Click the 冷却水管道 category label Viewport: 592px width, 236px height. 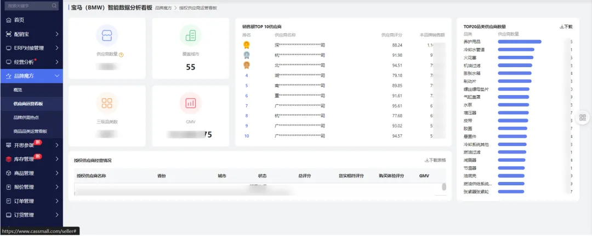(474, 50)
